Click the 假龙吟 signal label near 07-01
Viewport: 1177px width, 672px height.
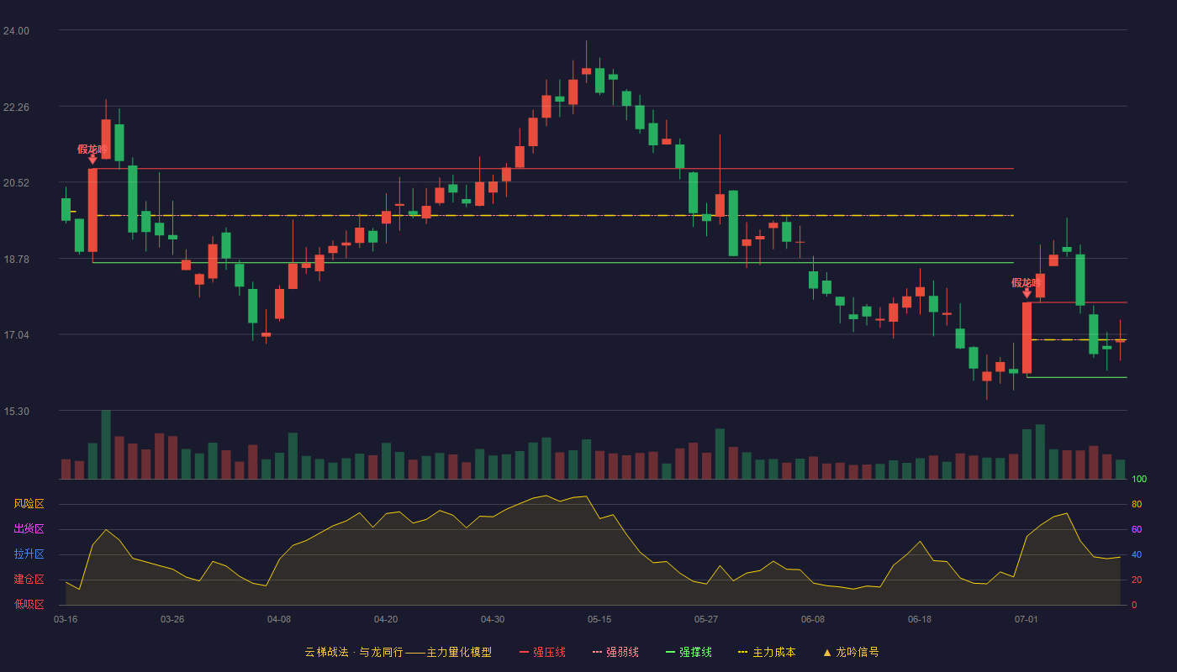coord(1027,283)
